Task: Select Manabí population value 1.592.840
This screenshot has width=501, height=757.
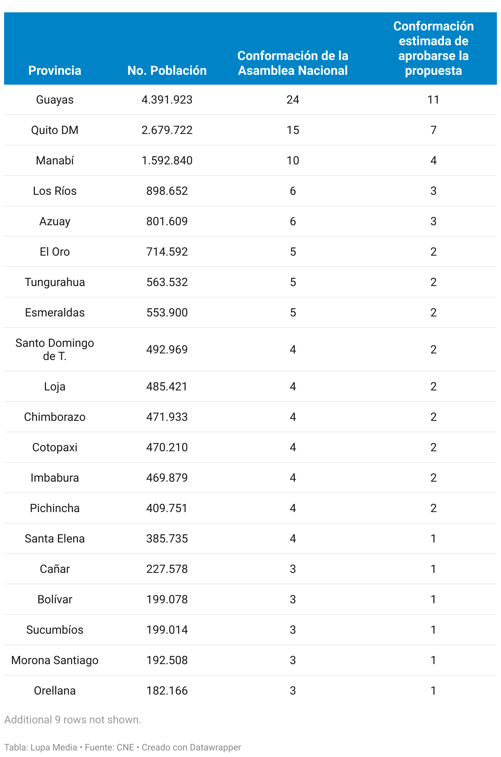Action: coord(167,161)
